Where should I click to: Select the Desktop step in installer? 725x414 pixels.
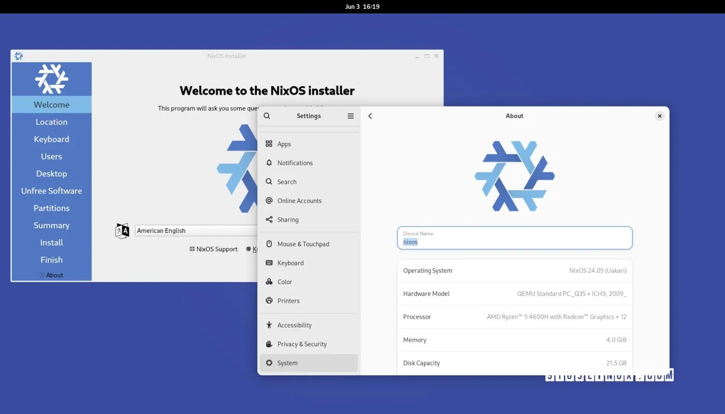[51, 174]
